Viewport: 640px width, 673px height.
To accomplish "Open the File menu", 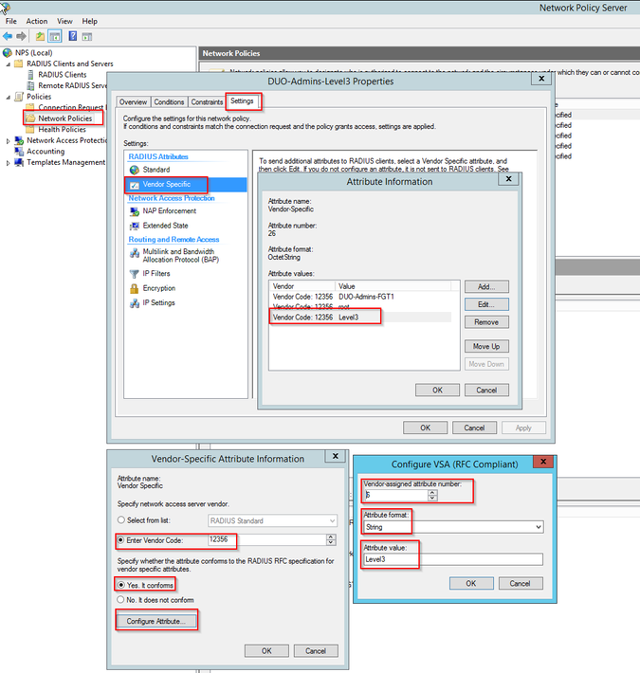I will point(11,21).
